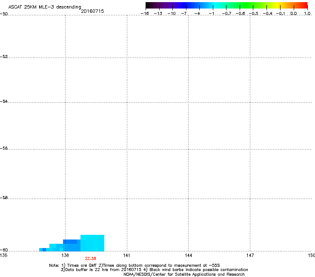Click the date label 20160715 in the title

92,11
